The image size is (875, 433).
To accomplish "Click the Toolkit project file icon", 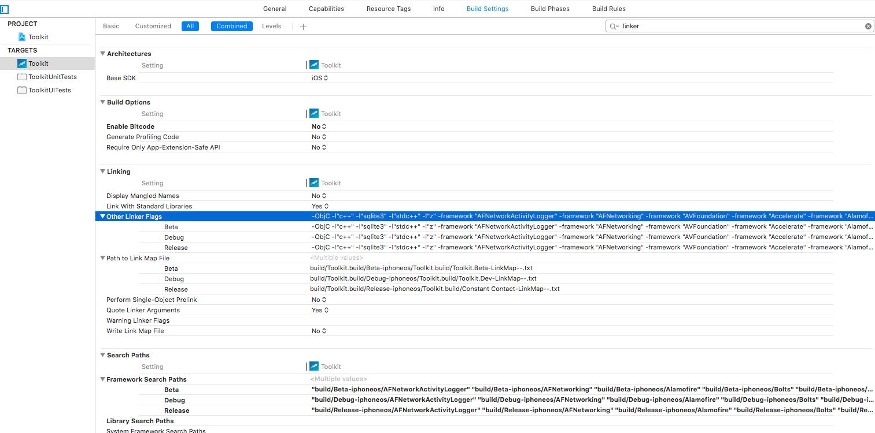I will pos(22,37).
